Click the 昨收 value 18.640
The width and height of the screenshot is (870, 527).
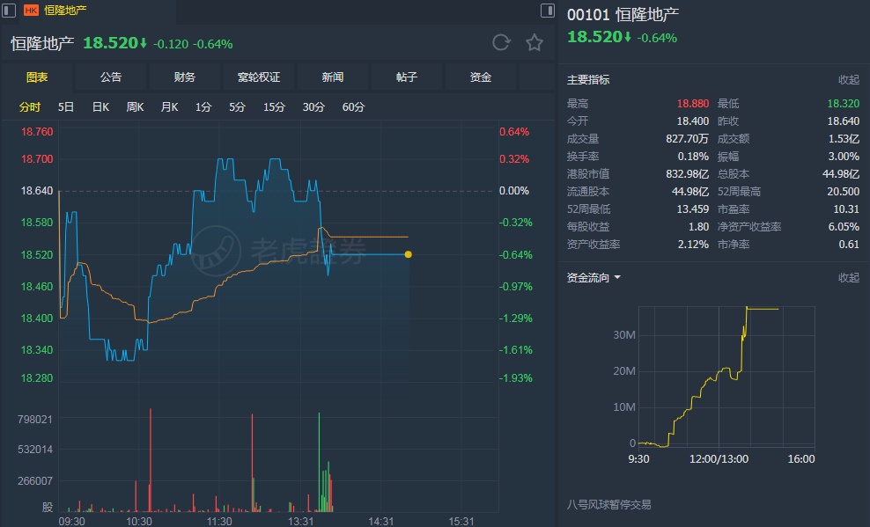pos(843,121)
